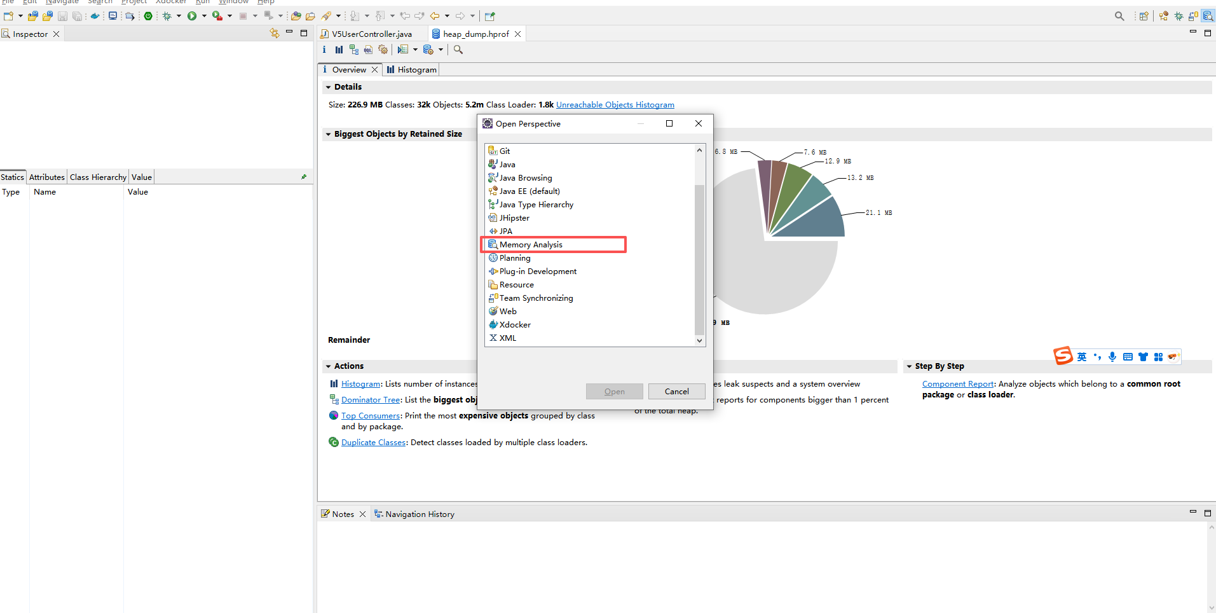Open the New wizard dropdown arrow
The image size is (1216, 613).
pos(20,16)
